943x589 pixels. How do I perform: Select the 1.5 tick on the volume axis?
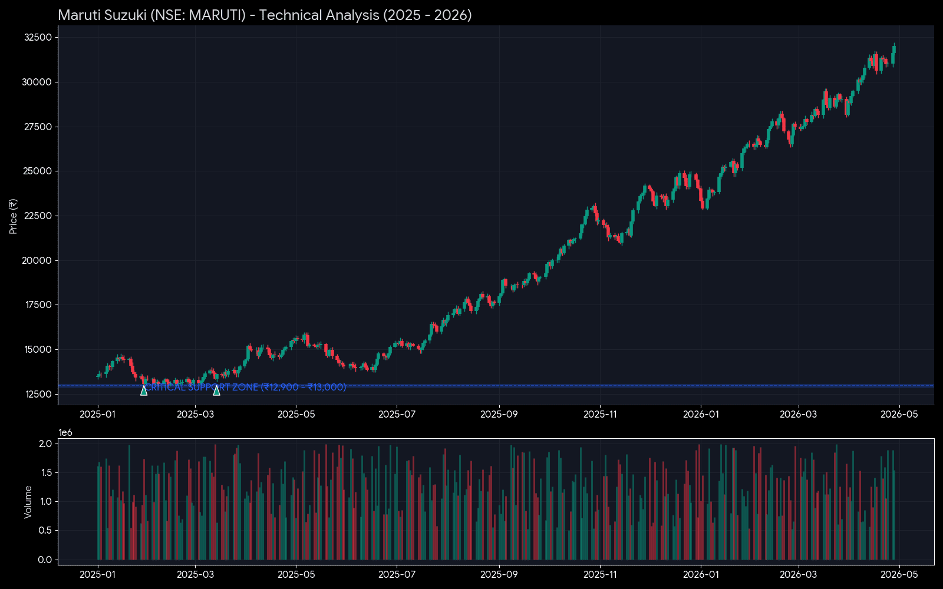click(45, 472)
